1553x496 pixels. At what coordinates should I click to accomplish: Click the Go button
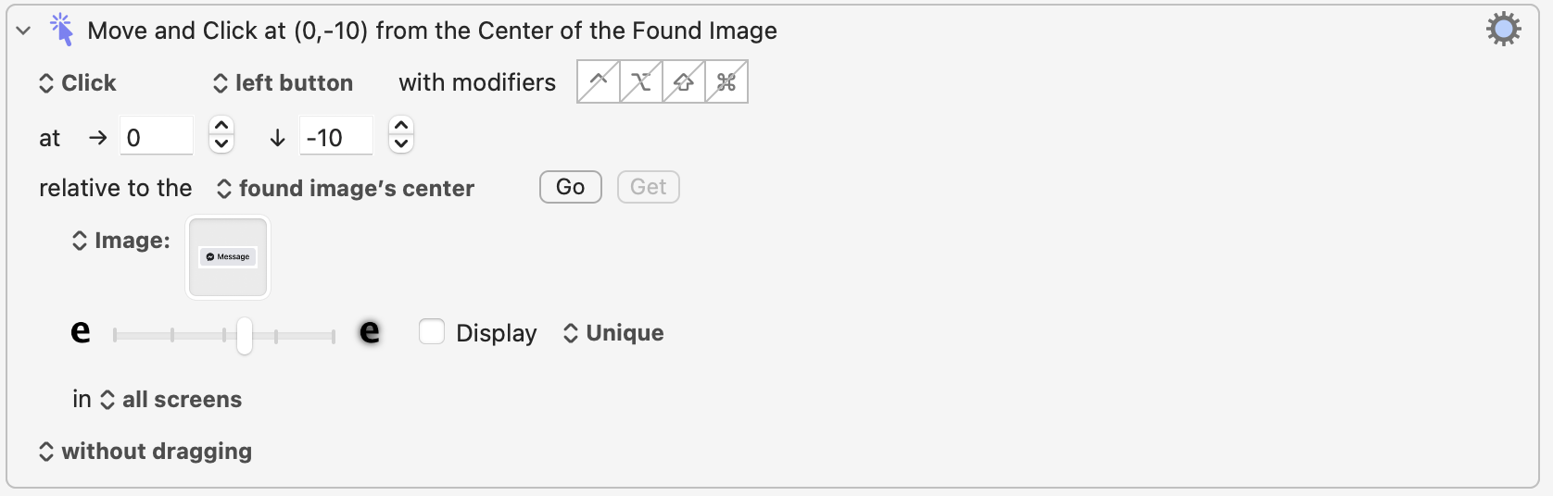[571, 187]
